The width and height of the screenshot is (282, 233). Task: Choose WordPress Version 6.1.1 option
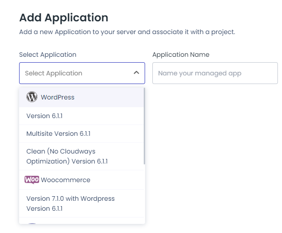81,116
